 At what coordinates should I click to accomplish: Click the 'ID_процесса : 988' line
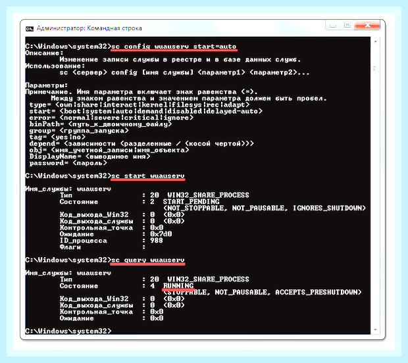[111, 241]
